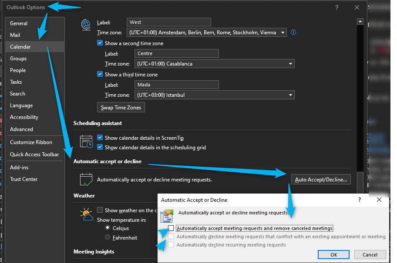Click the Centre label input field

tap(176, 53)
